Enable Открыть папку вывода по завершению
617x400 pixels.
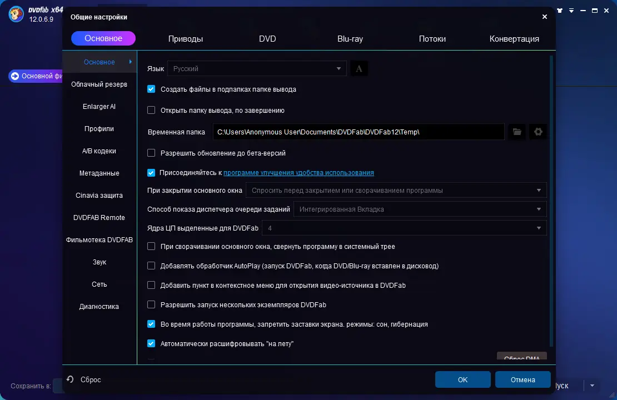[x=151, y=110]
